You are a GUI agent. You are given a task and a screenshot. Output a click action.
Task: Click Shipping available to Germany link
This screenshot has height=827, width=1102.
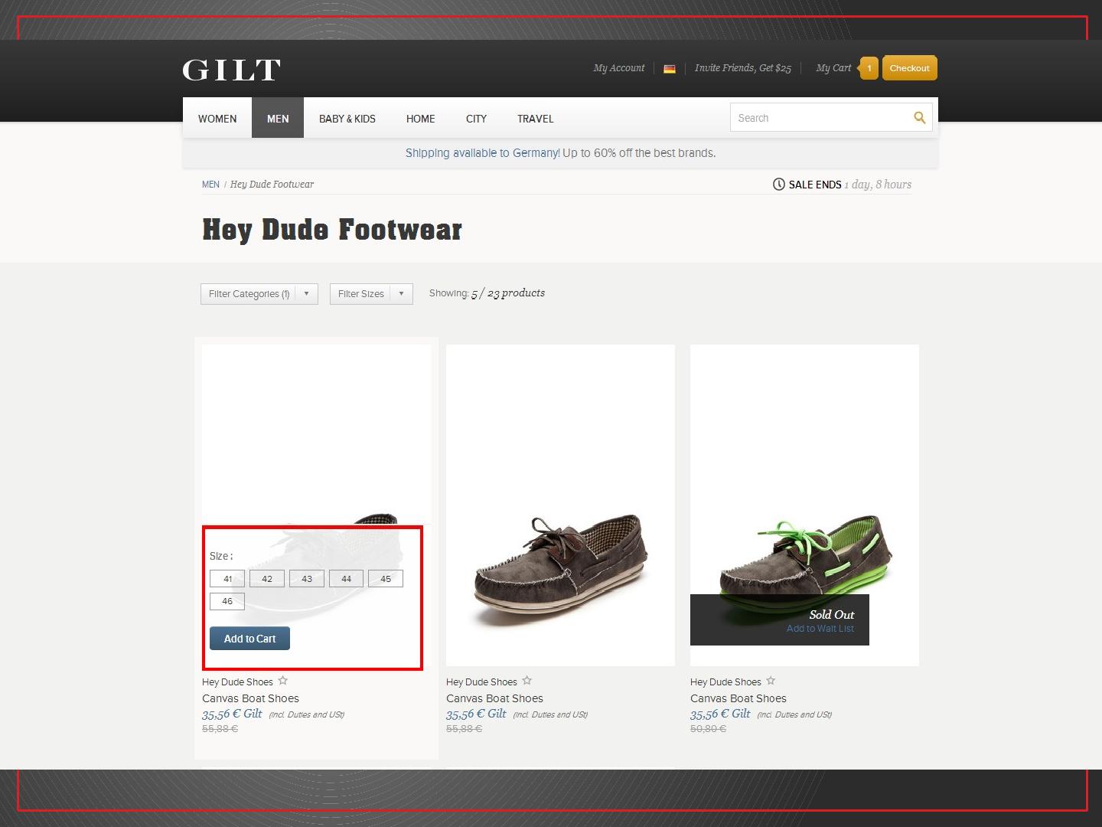[483, 153]
